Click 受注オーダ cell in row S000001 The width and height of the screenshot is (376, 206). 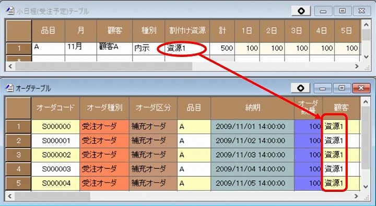pos(104,141)
